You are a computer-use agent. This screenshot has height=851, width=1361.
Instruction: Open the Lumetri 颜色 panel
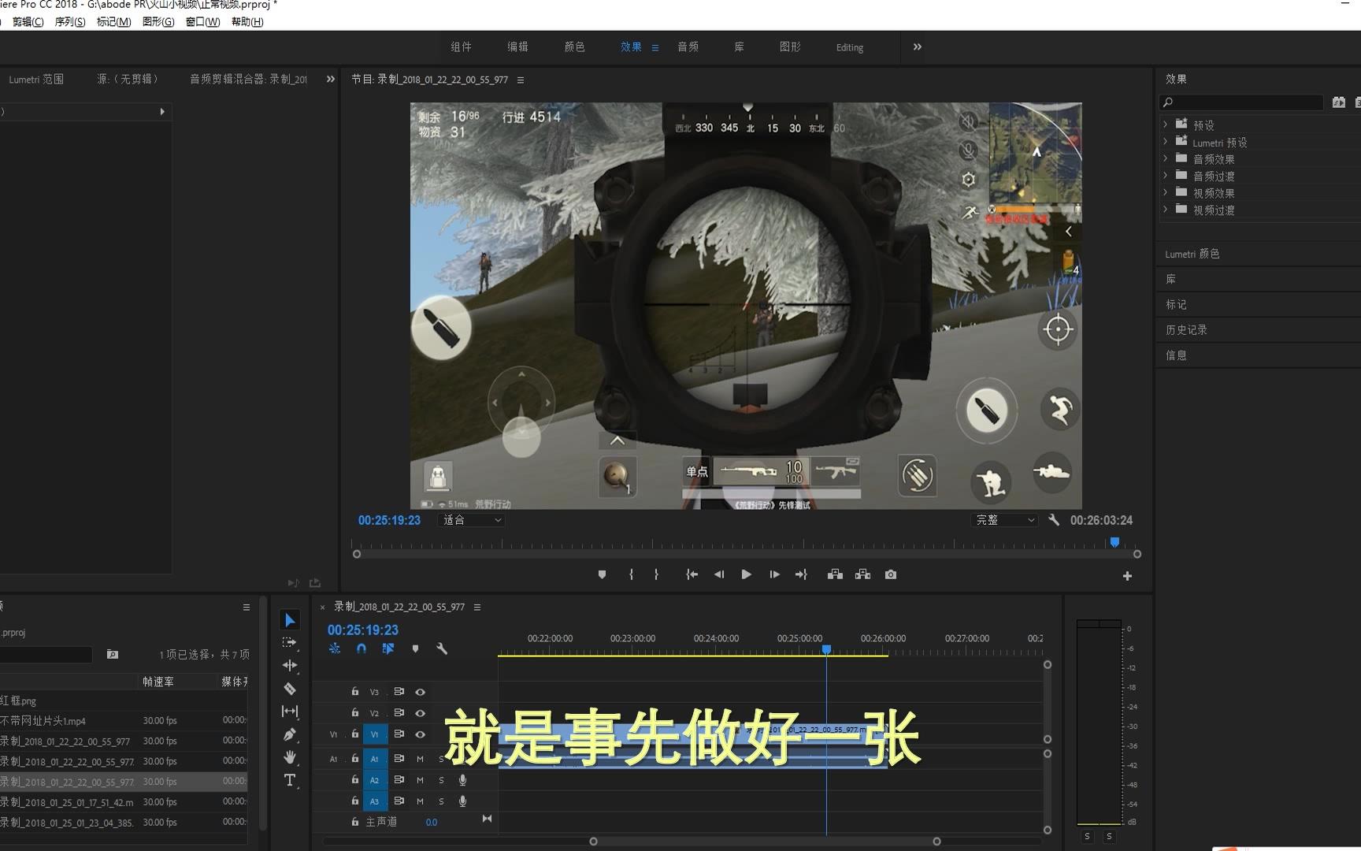tap(1192, 254)
